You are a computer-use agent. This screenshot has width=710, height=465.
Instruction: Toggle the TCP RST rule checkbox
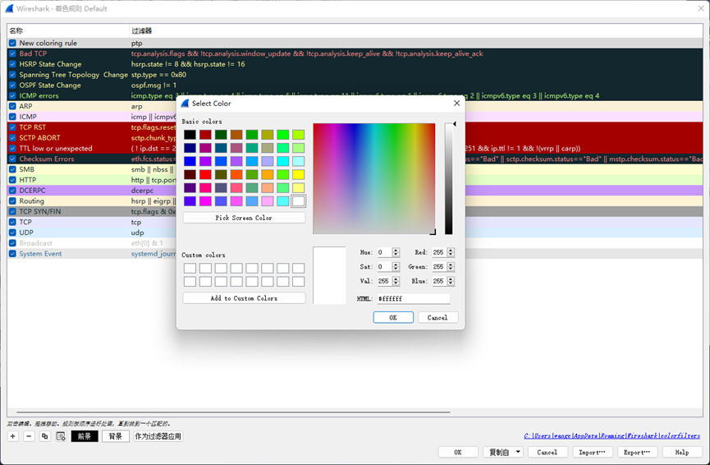point(12,127)
